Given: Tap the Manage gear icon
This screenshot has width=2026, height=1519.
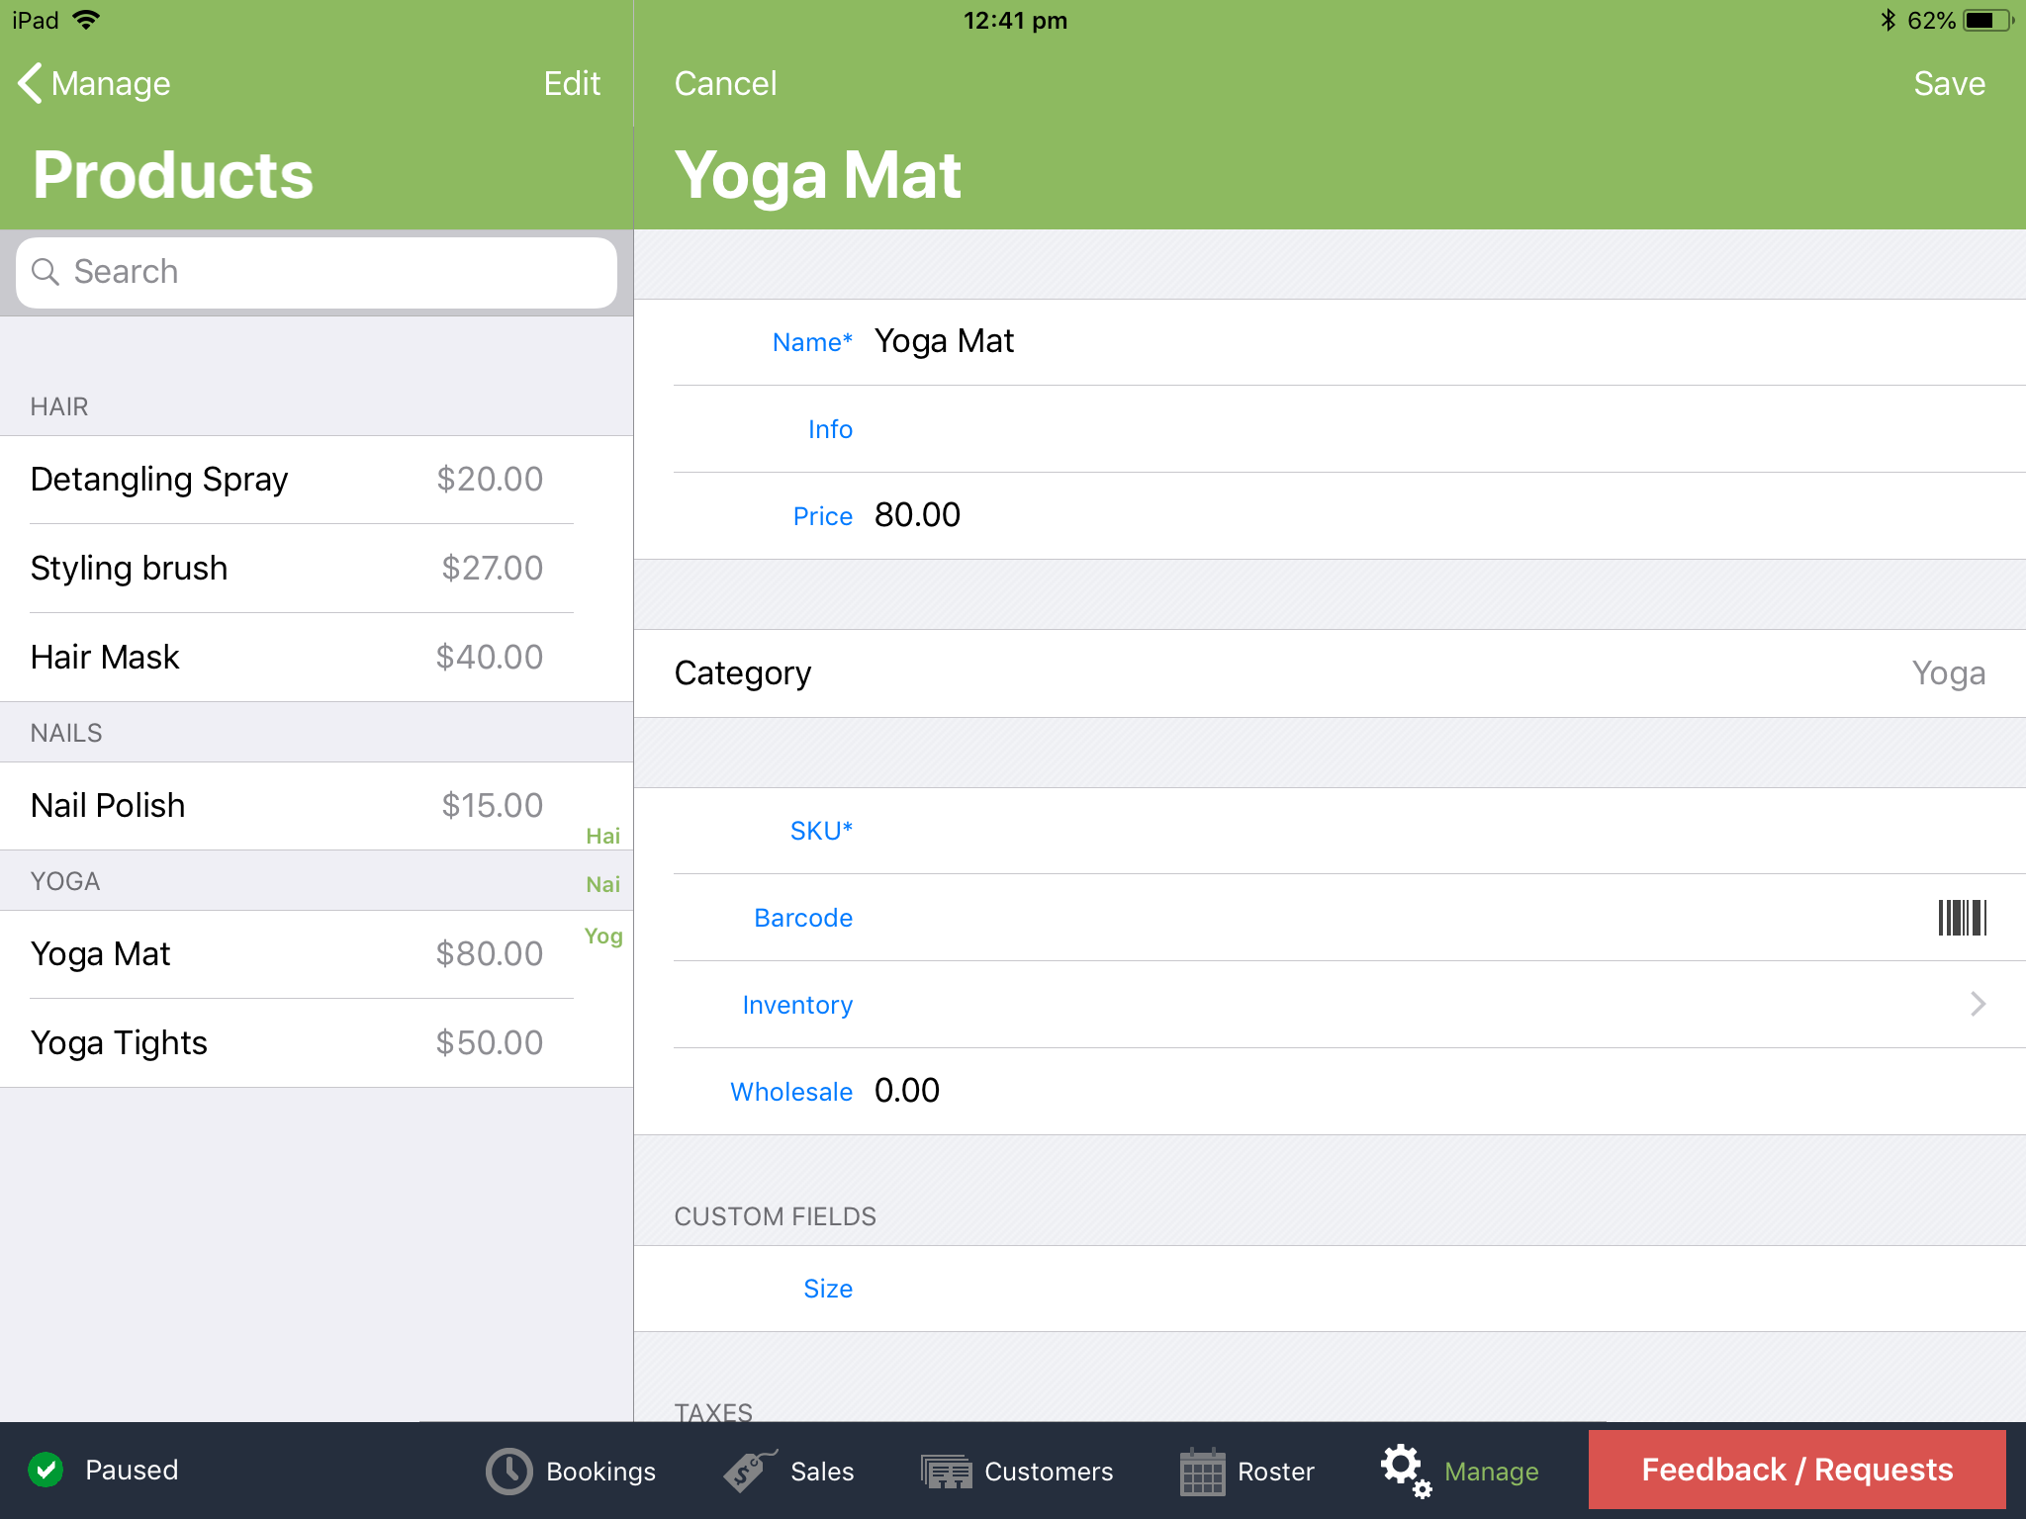Looking at the screenshot, I should (x=1404, y=1471).
